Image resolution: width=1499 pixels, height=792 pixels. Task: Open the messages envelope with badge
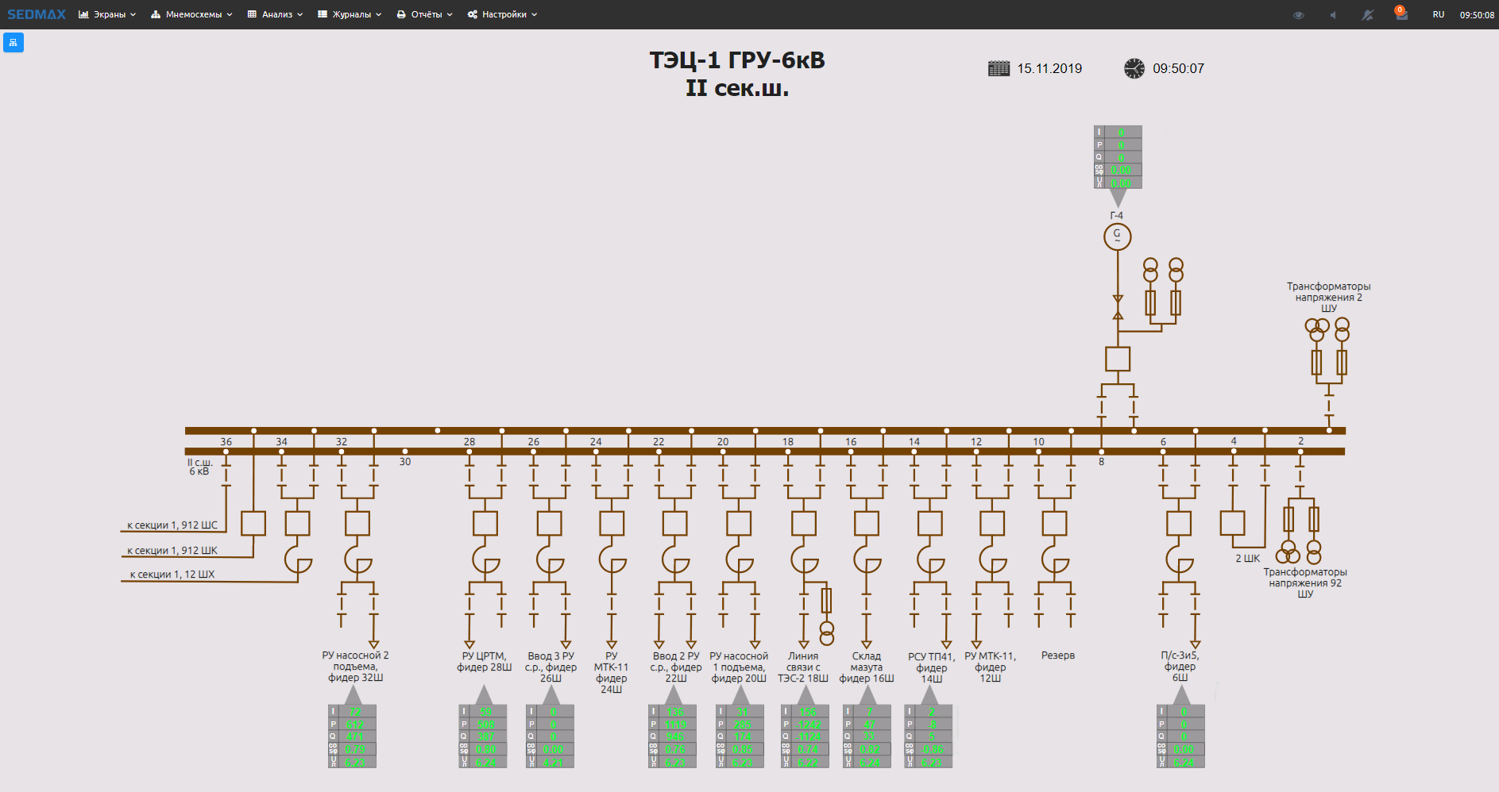click(1401, 15)
